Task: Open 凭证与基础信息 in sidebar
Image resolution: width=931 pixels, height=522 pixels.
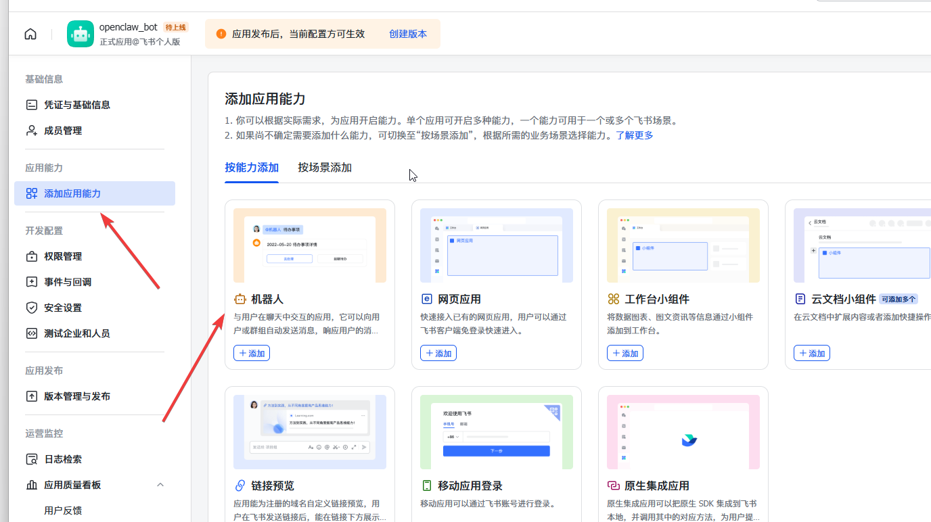Action: coord(76,105)
